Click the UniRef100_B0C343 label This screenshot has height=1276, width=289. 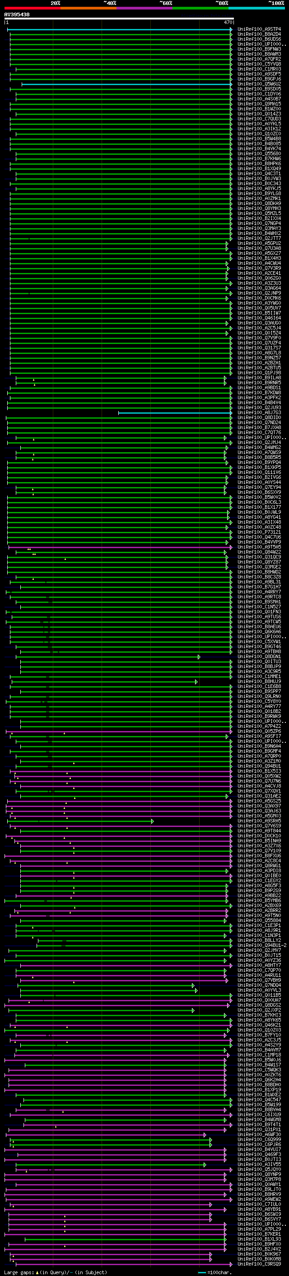coord(259,184)
